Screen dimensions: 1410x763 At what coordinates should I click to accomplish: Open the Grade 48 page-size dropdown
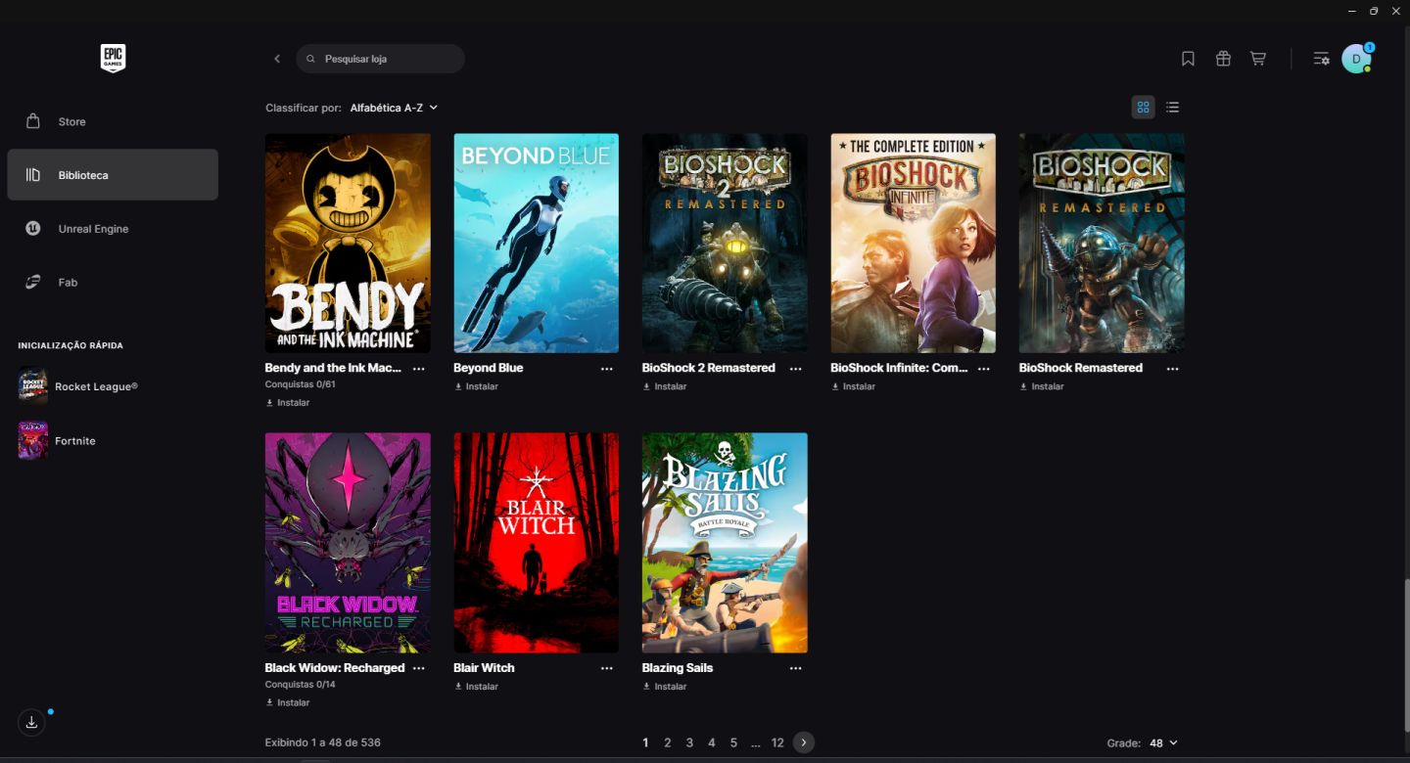pyautogui.click(x=1163, y=743)
